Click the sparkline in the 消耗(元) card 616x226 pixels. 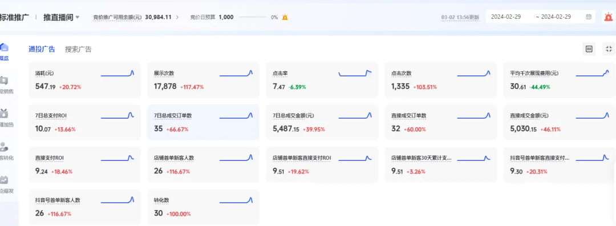click(x=117, y=73)
